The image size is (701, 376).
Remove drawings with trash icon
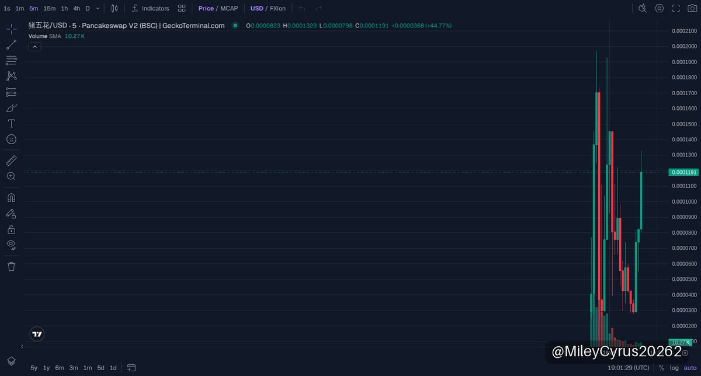point(11,266)
